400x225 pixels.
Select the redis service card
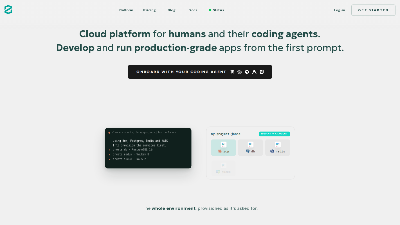pos(278,148)
